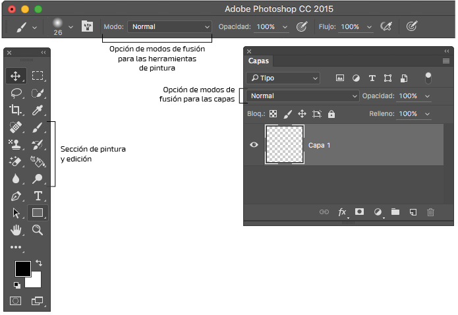This screenshot has width=458, height=315.
Task: Select the Blur tool
Action: 16,179
